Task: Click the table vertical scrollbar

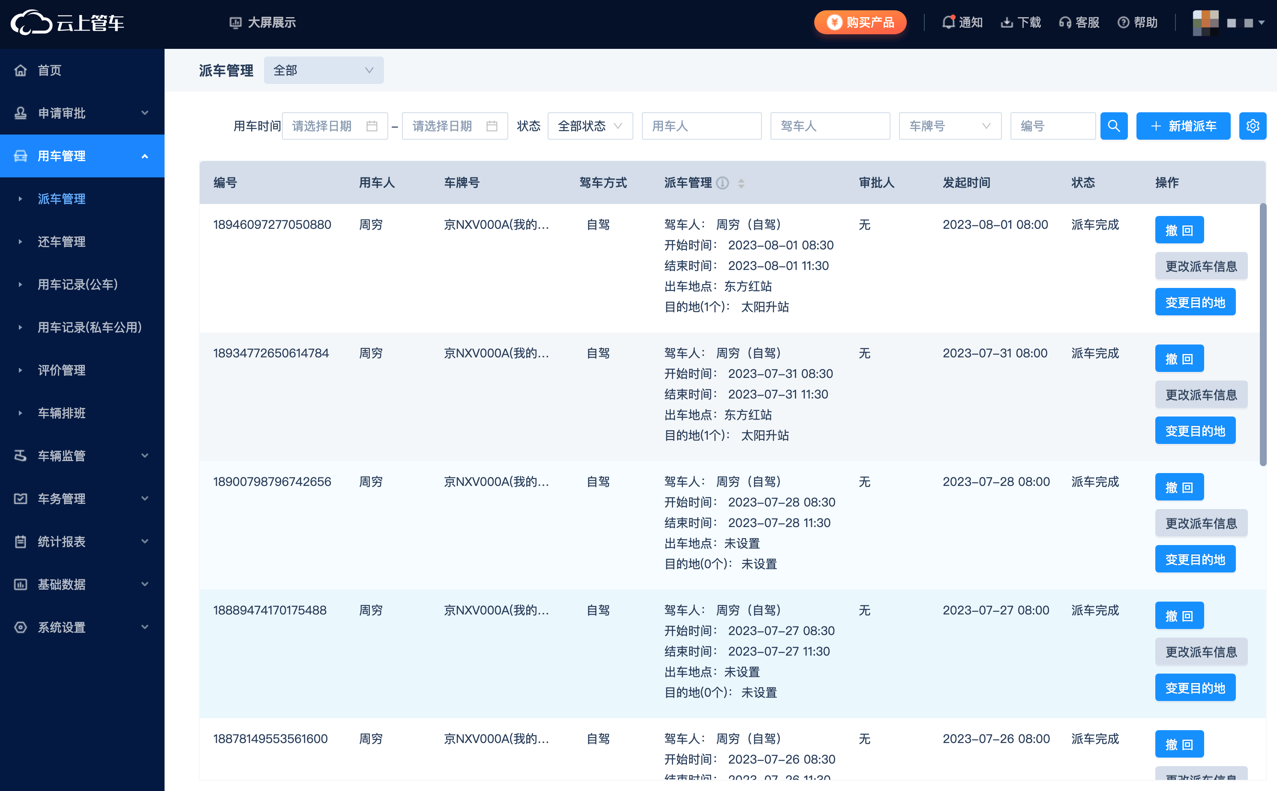Action: pos(1263,335)
